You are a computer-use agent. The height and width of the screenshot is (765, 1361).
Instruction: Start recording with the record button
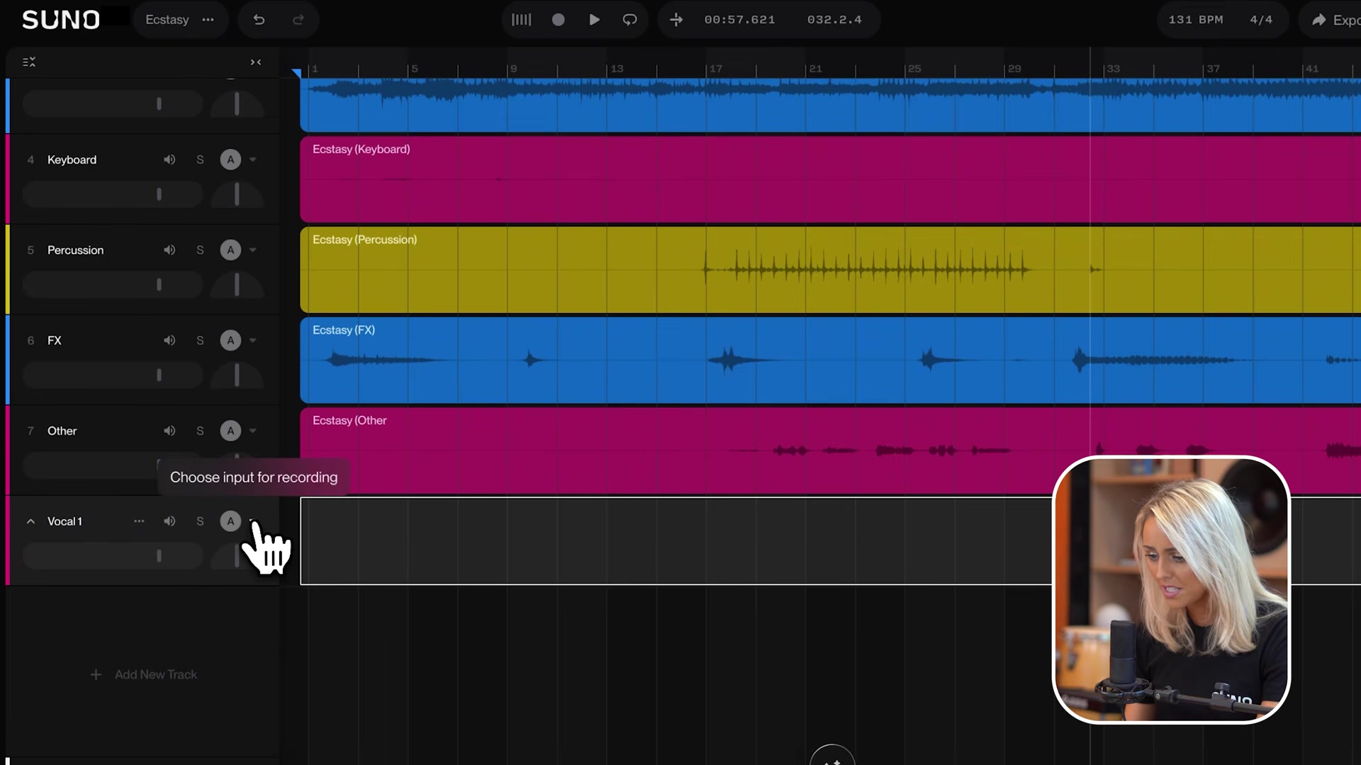point(559,20)
